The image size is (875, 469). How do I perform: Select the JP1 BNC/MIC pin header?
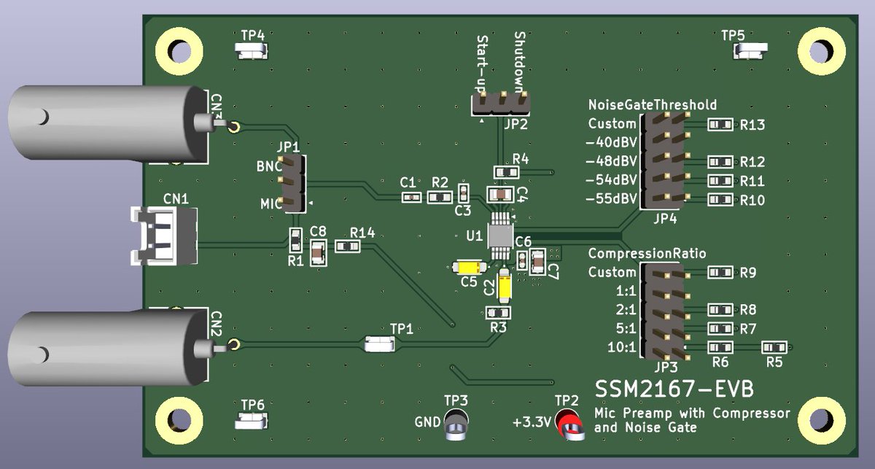tap(292, 183)
